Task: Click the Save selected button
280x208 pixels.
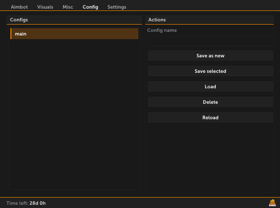Action: click(x=211, y=71)
